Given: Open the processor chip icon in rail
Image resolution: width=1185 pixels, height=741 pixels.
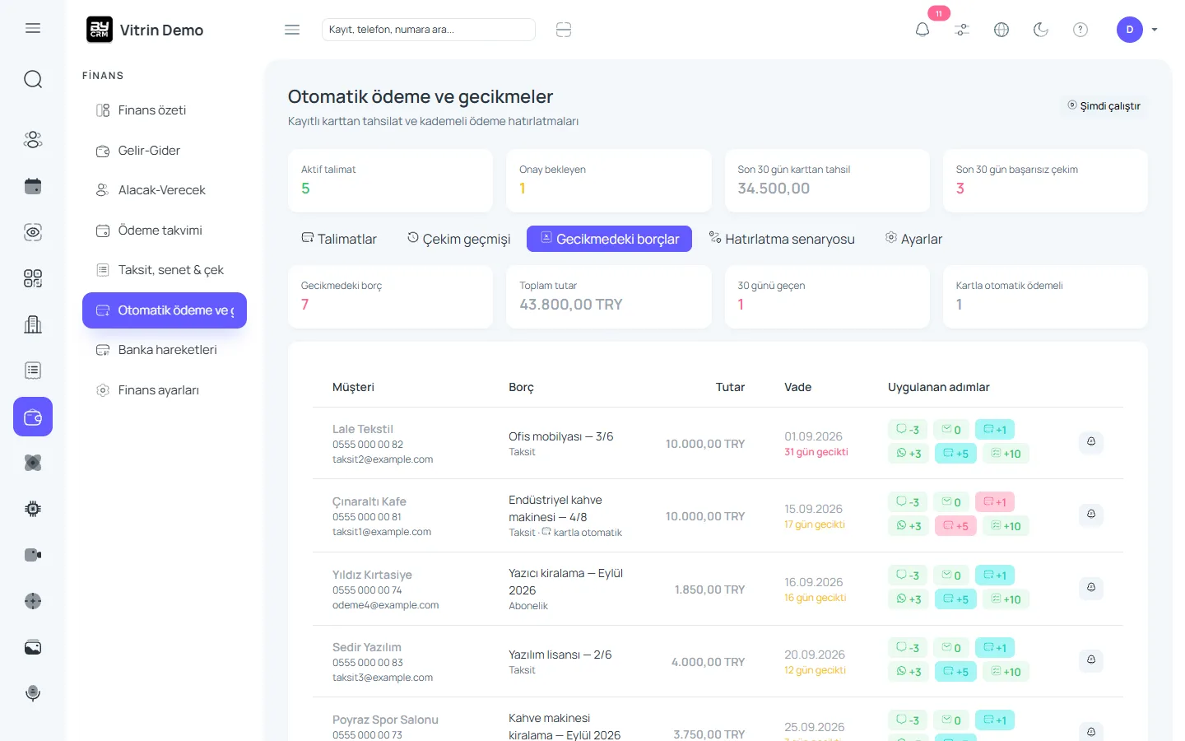Looking at the screenshot, I should pyautogui.click(x=33, y=509).
